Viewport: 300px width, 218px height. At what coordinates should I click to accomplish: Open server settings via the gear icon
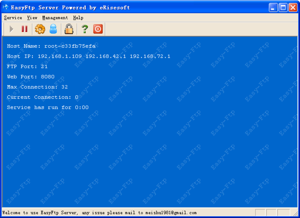40,29
